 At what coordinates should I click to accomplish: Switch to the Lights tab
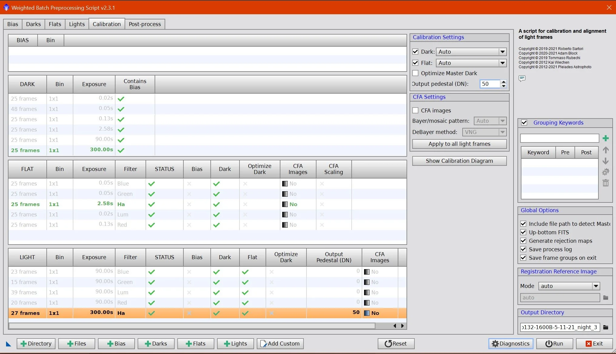point(77,24)
